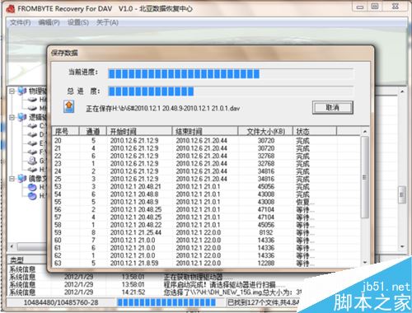412x313 pixels.
Task: Click status text 10484480/10485760-28
Action: click(x=61, y=302)
